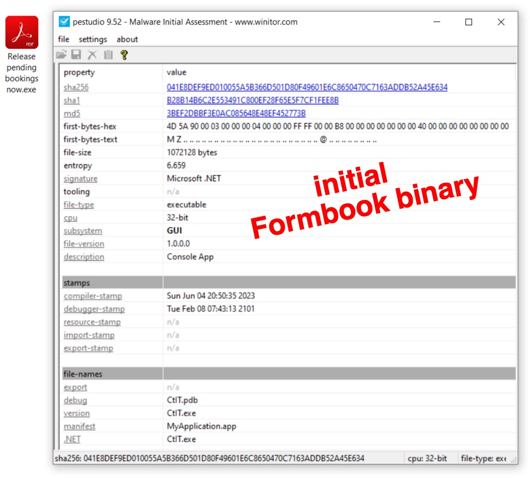
Task: Click the status bar 'cpu: 32-bit' entry
Action: pos(427,458)
